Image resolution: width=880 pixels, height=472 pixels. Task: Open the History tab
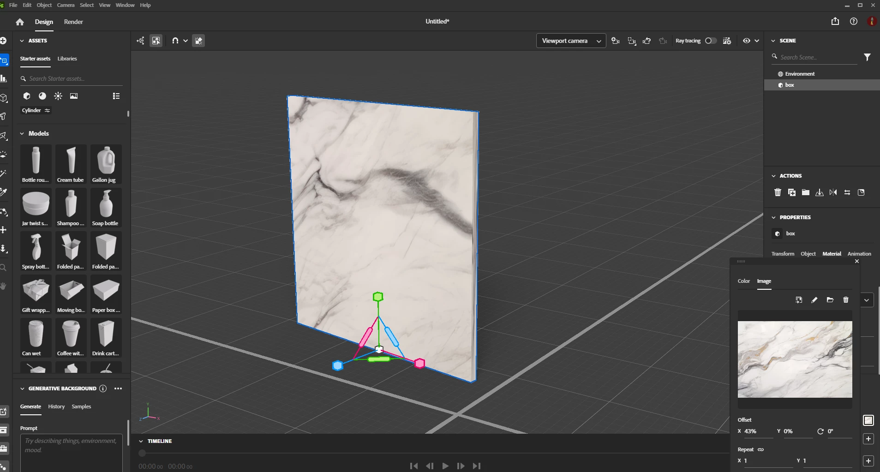click(x=56, y=406)
